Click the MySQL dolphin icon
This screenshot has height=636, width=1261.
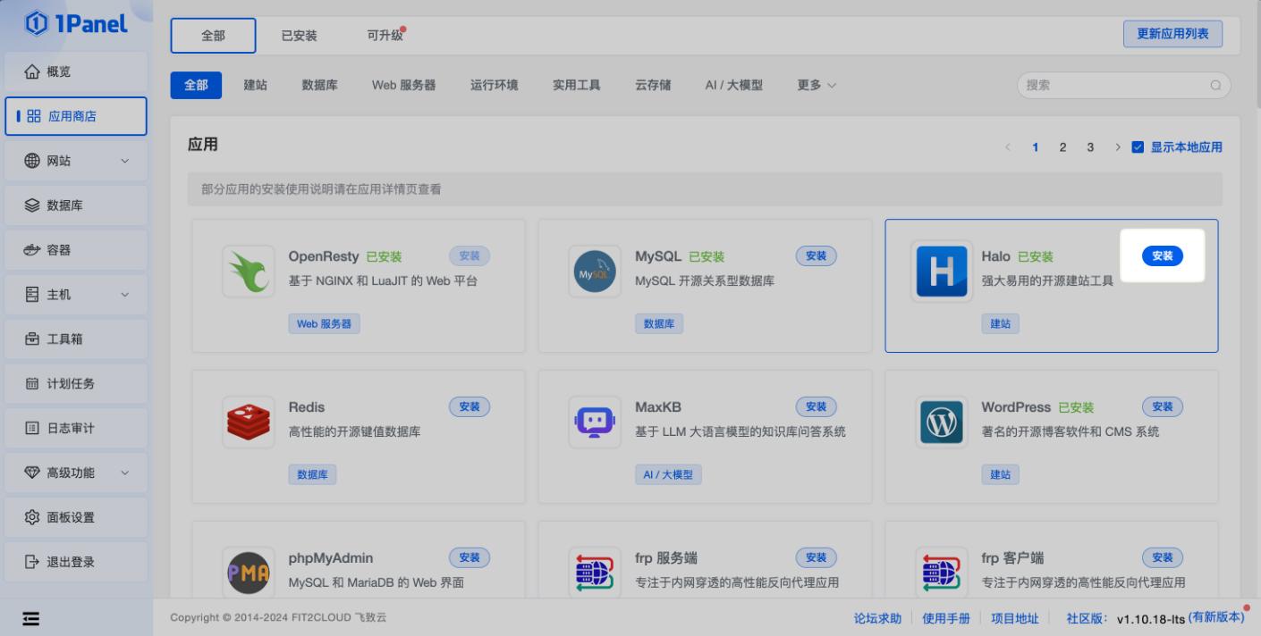tap(595, 270)
